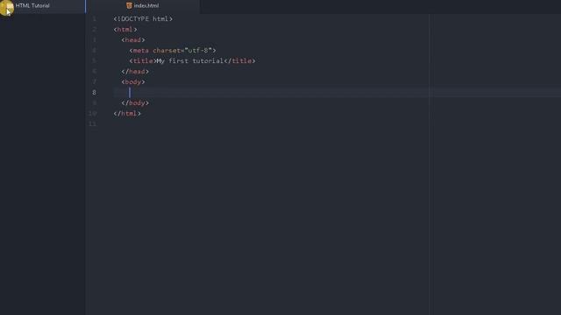561x315 pixels.
Task: Click the opening <body> tag
Action: click(x=133, y=81)
